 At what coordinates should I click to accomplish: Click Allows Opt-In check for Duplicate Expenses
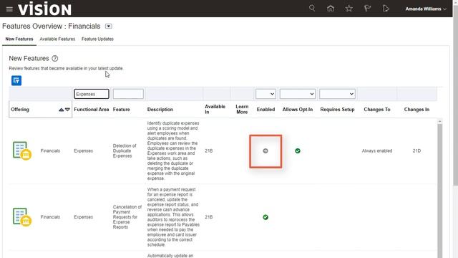(298, 151)
